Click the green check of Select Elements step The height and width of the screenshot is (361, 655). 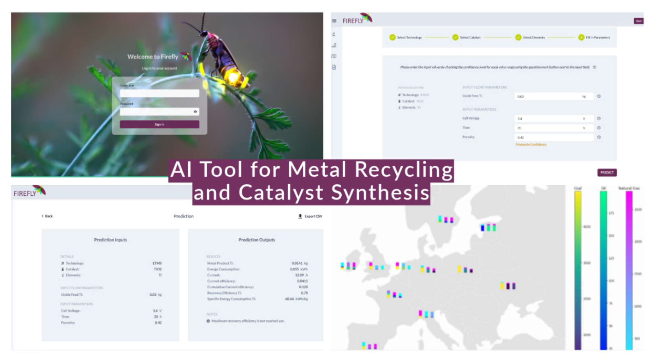(x=518, y=37)
